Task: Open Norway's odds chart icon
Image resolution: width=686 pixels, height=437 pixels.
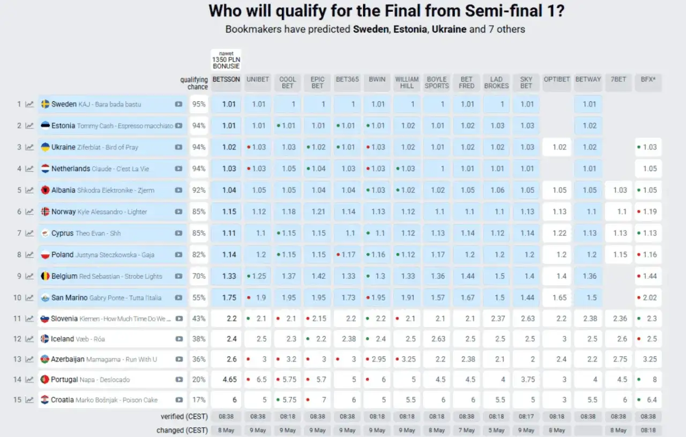Action: 29,211
